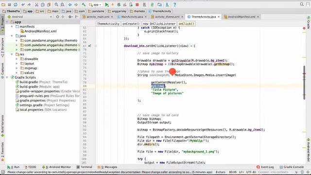Click the Copy toolbar icon

[x=43, y=4]
